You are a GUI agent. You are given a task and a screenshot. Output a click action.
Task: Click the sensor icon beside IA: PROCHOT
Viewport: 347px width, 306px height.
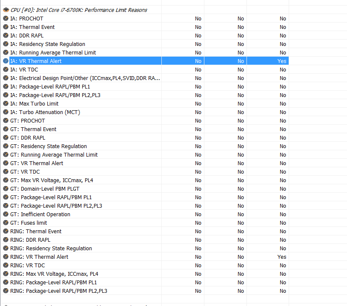tap(6, 18)
